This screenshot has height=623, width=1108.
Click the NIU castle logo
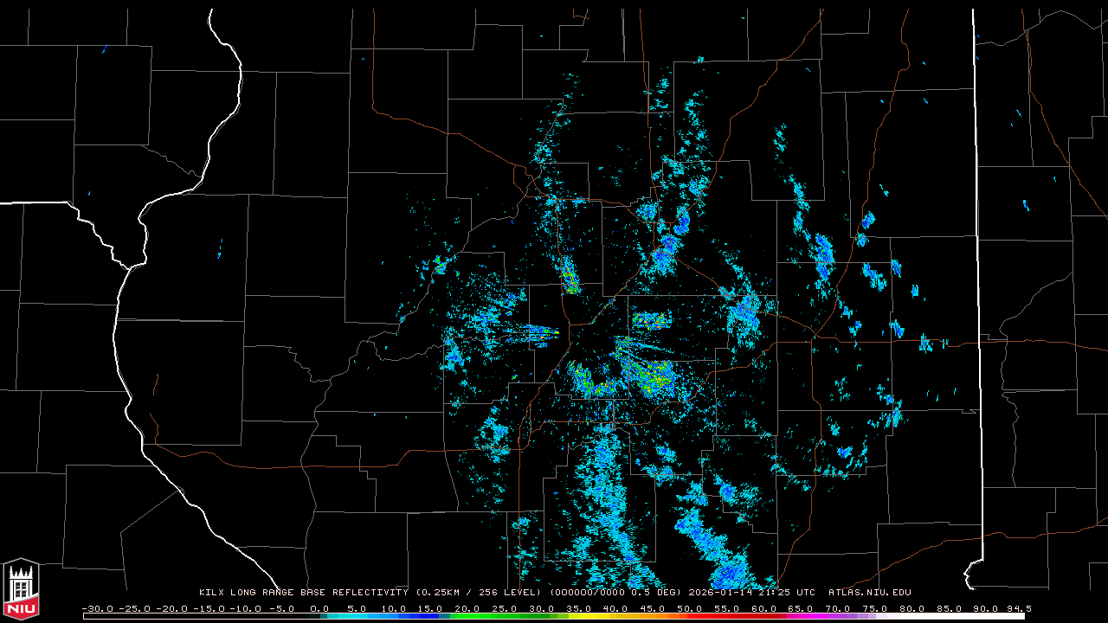click(x=21, y=589)
